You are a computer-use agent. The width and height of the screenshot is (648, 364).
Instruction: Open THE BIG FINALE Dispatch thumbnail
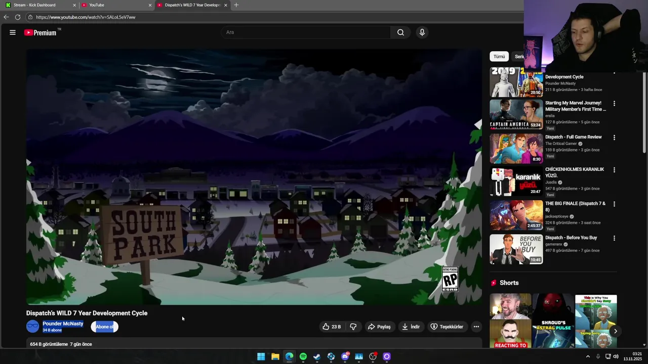tap(516, 215)
